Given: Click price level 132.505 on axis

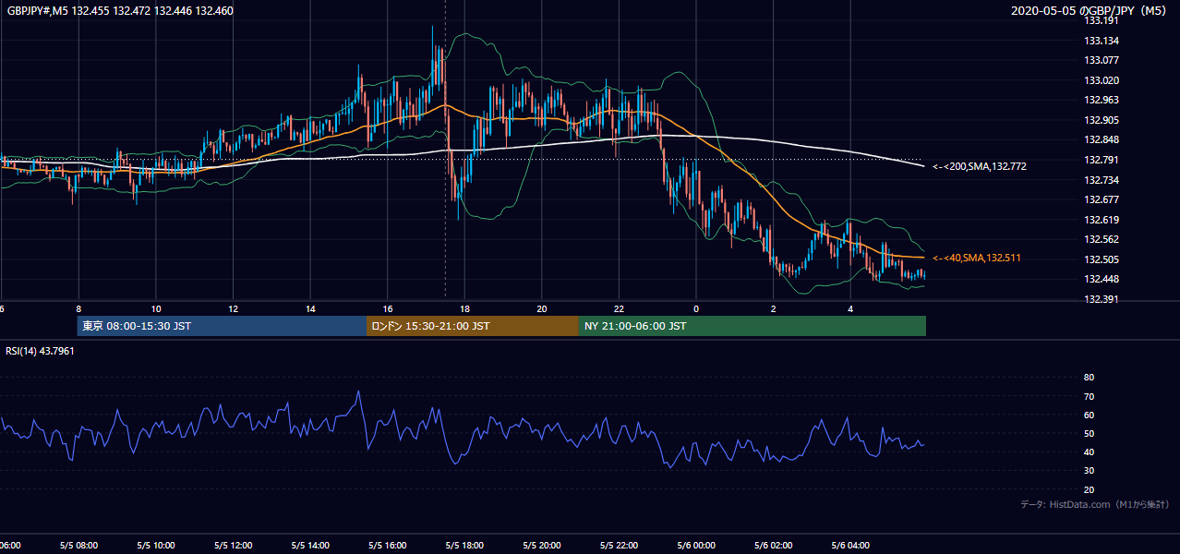Looking at the screenshot, I should click(x=1101, y=259).
